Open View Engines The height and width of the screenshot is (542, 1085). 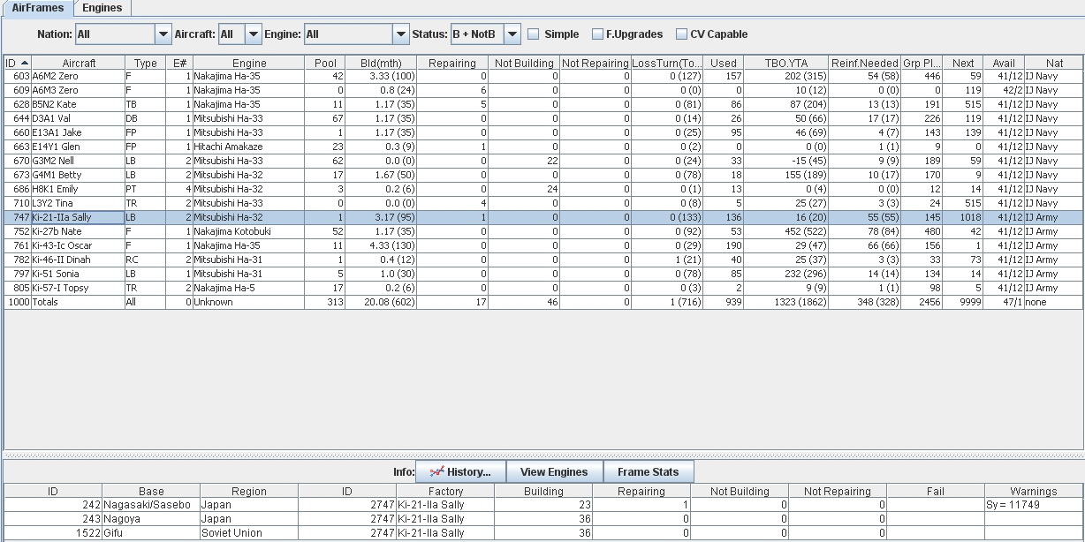coord(554,471)
